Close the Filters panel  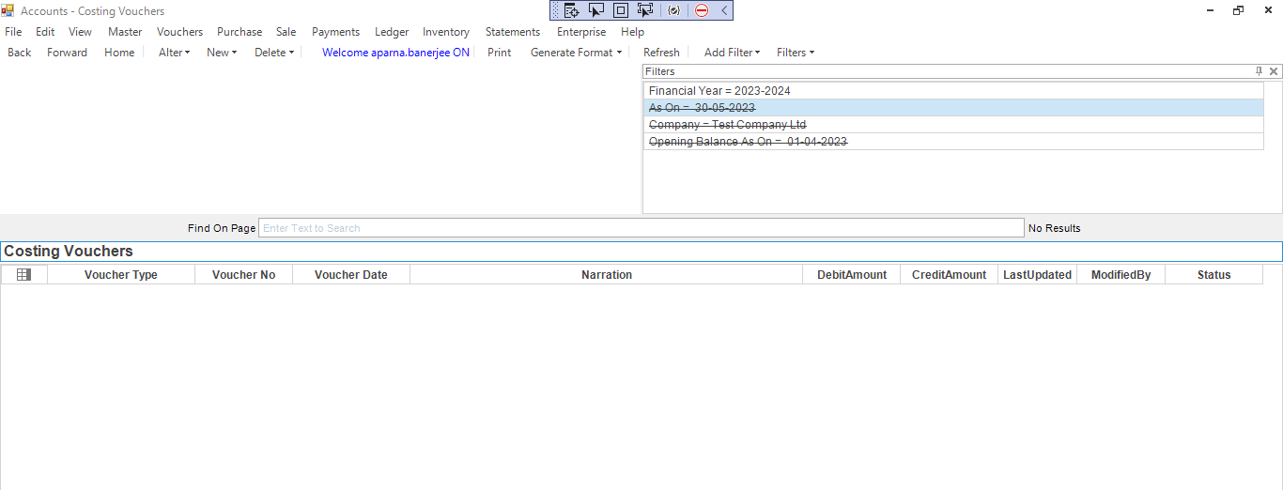tap(1274, 71)
